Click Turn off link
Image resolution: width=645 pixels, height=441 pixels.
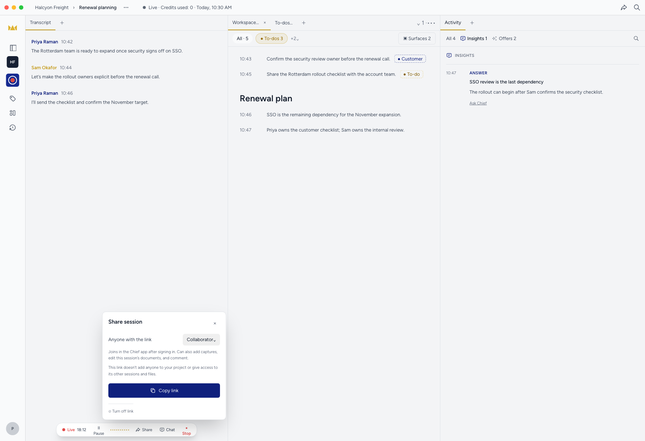click(x=121, y=411)
